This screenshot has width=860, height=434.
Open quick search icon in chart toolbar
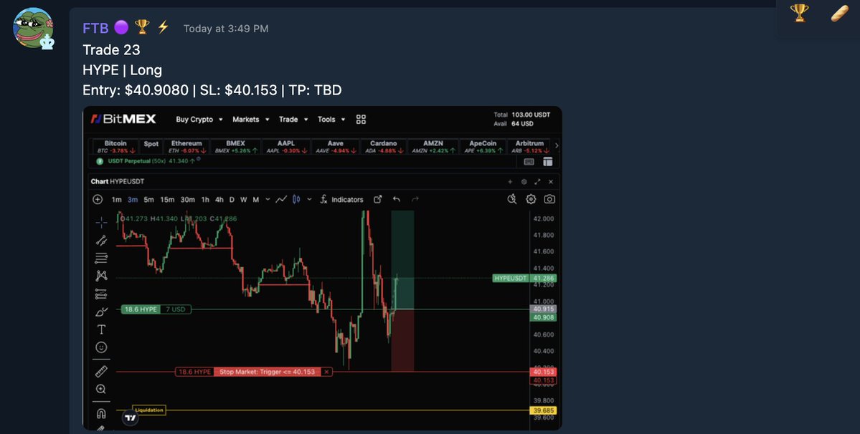pyautogui.click(x=511, y=199)
